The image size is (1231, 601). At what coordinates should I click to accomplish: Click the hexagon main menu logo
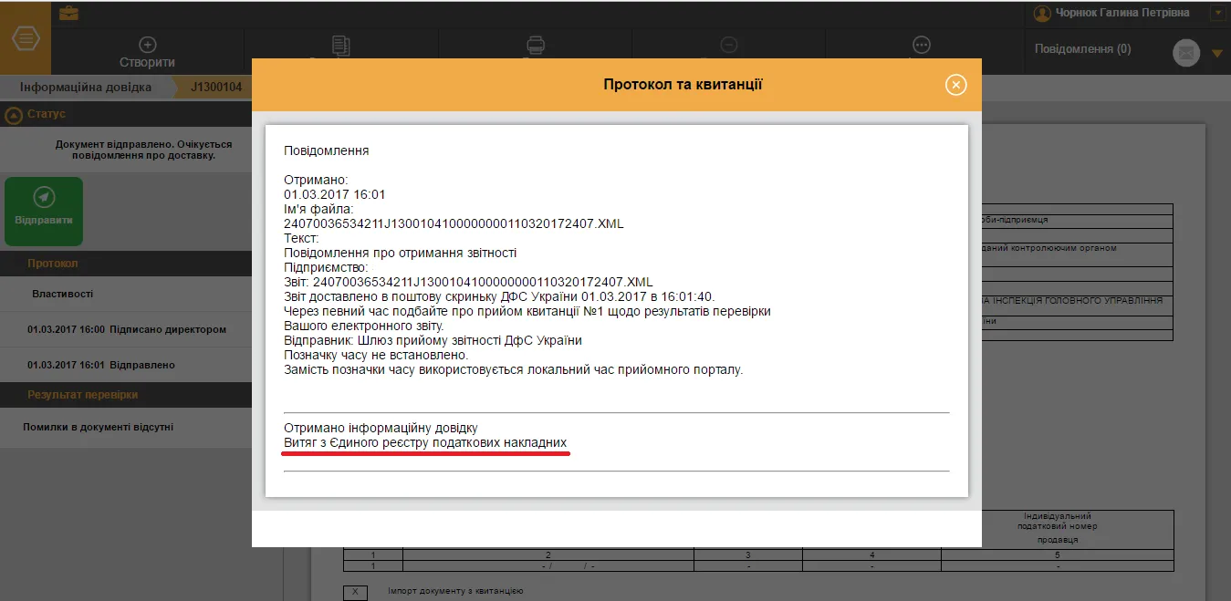[x=26, y=40]
